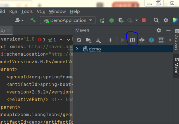179x124 pixels.
Task: Open Search Everywhere magnifier icon
Action: [156, 20]
